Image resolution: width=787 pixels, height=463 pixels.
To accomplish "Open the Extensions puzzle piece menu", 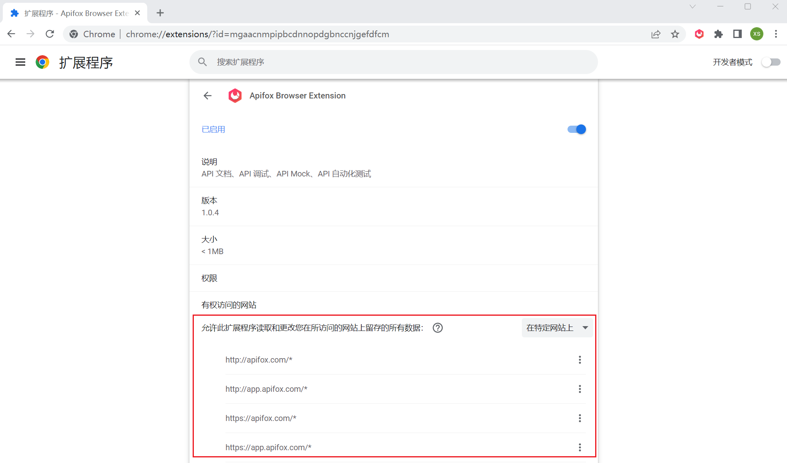I will pos(719,34).
